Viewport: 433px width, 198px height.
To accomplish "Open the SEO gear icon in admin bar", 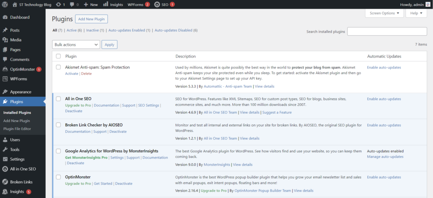I will pos(157,4).
